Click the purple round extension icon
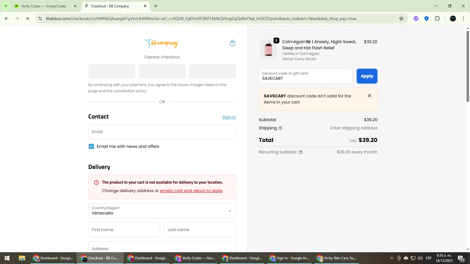The width and height of the screenshot is (470, 264). tap(416, 18)
